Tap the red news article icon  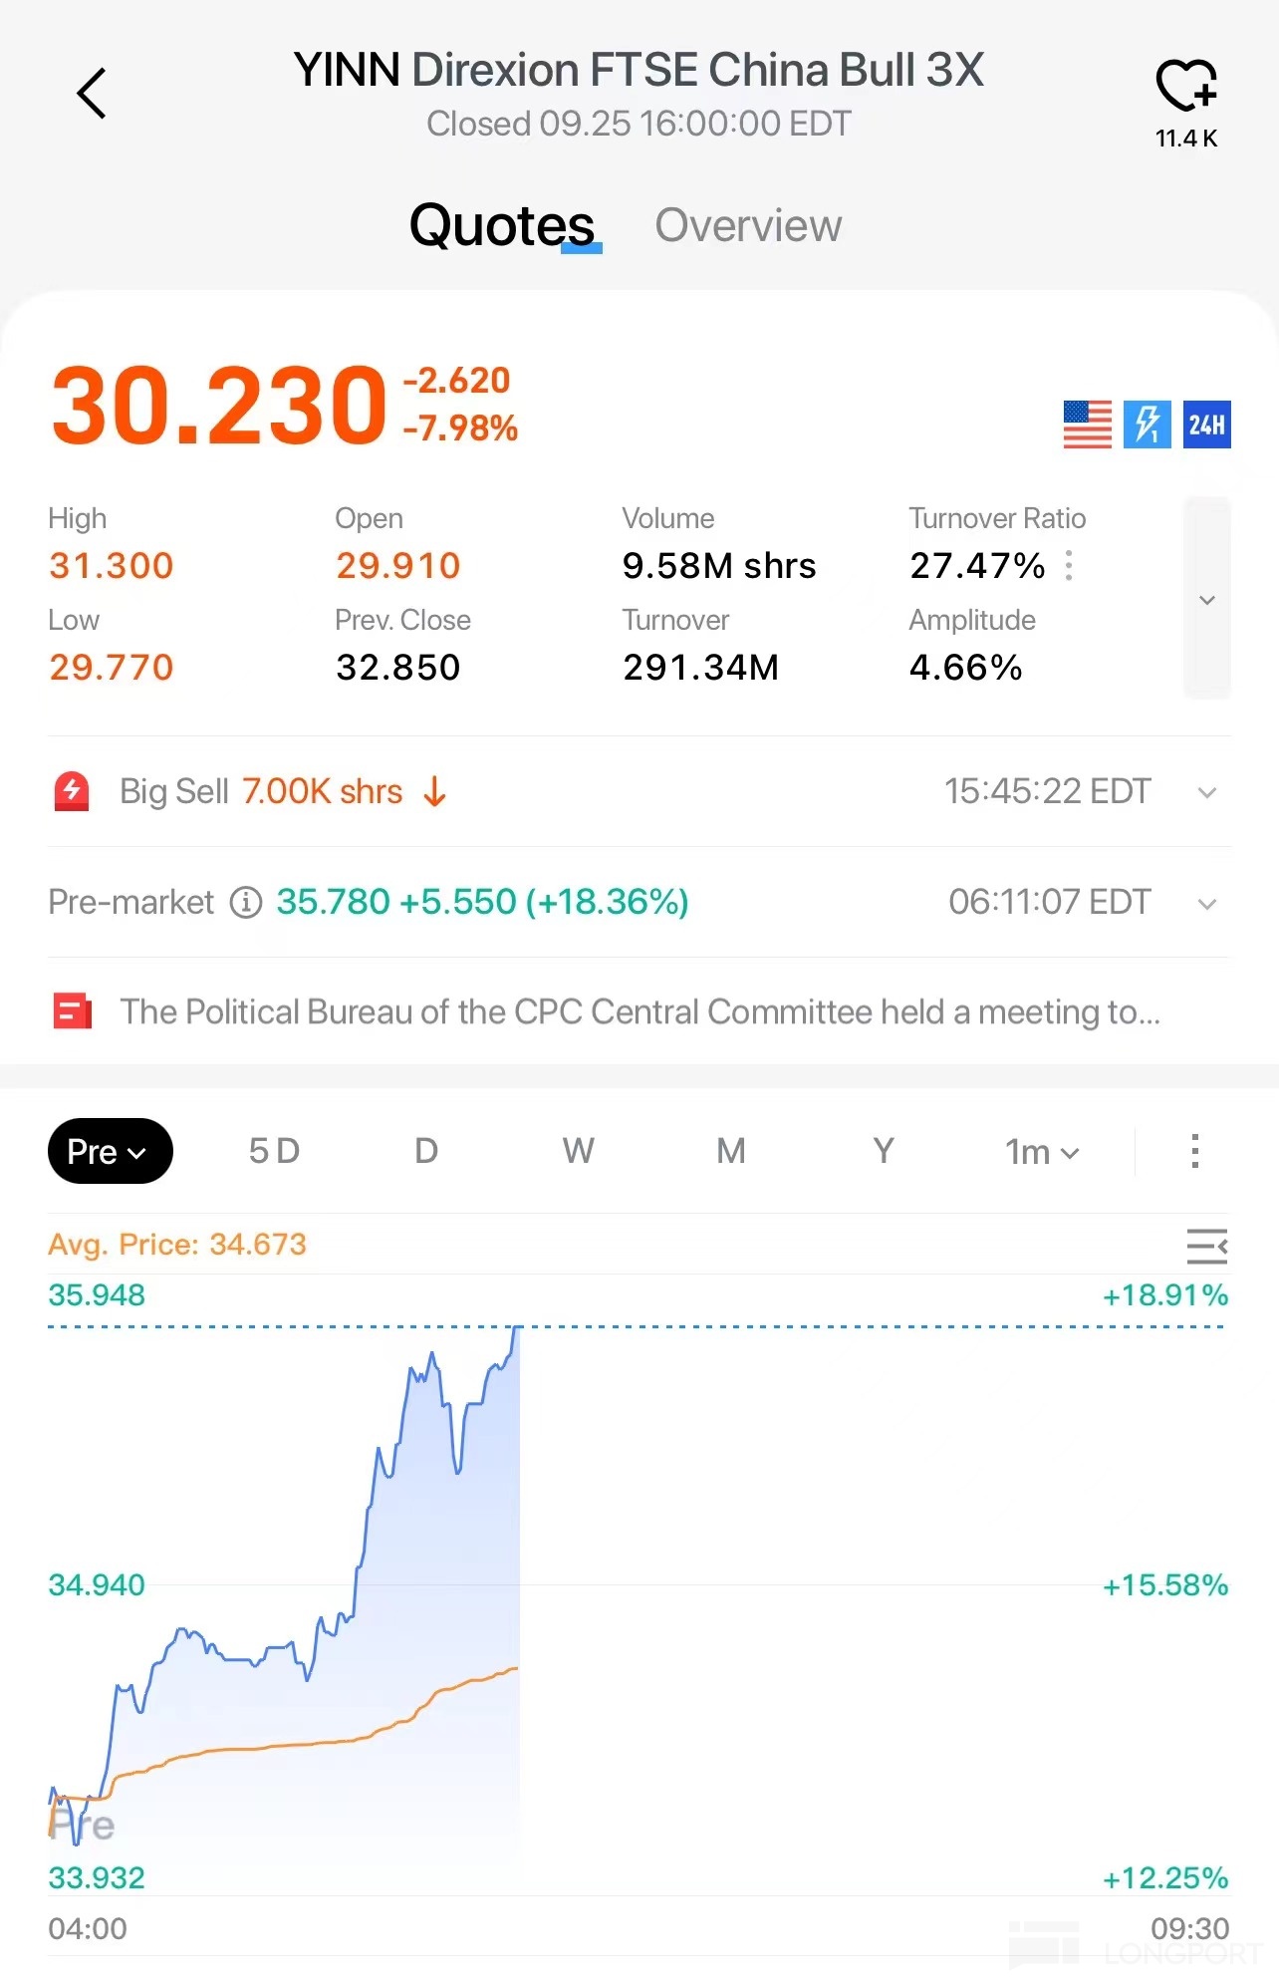click(x=72, y=1012)
